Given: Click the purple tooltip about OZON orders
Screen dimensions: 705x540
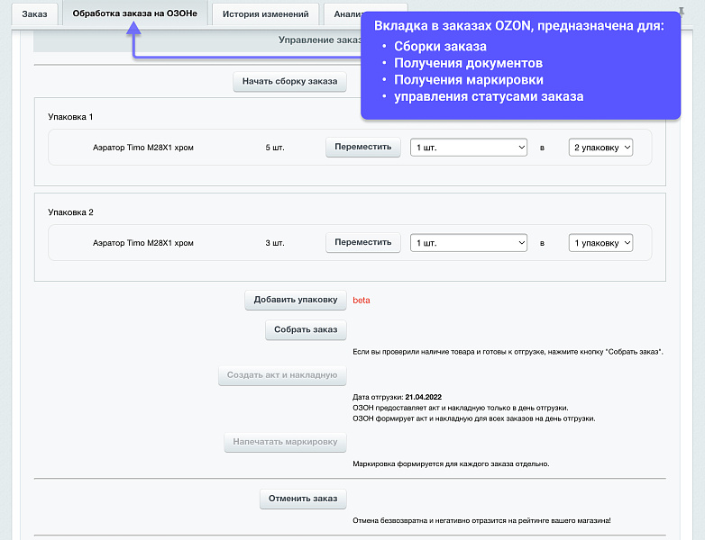Looking at the screenshot, I should tap(520, 66).
